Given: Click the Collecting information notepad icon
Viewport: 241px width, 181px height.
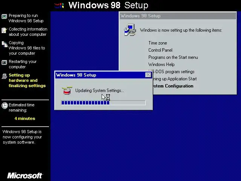Looking at the screenshot, I should [4, 30].
